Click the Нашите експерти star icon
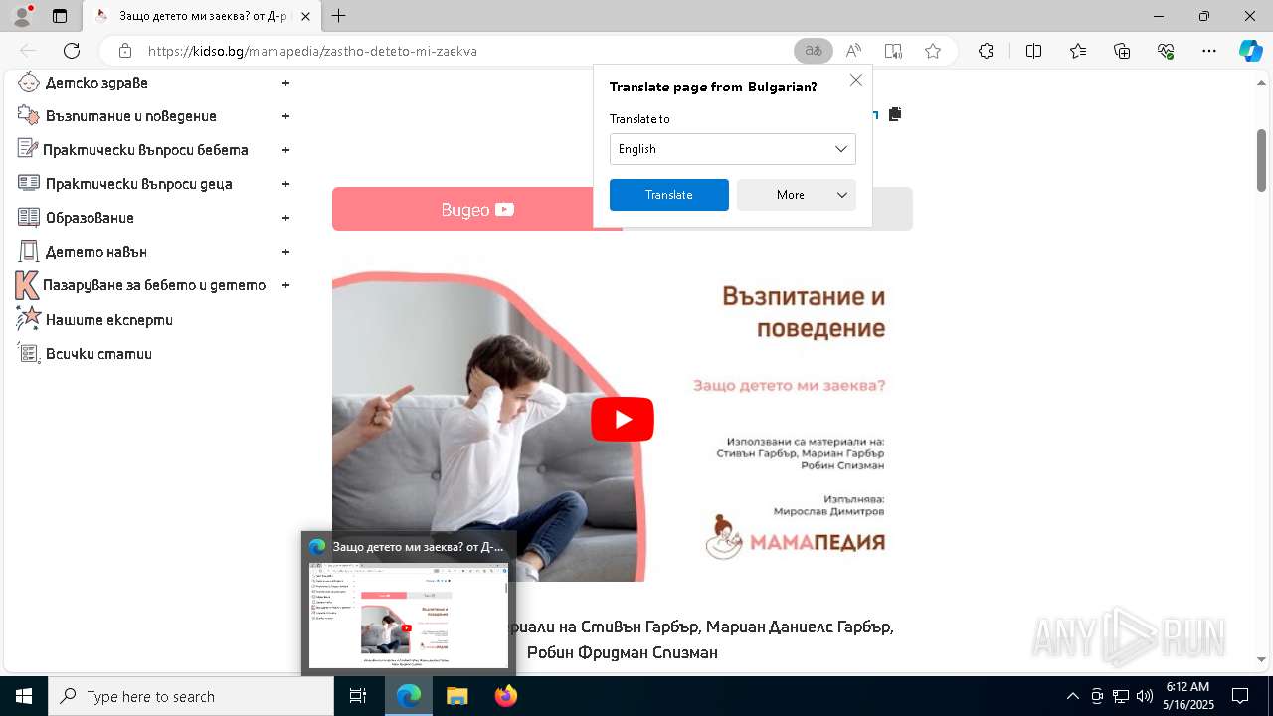Viewport: 1273px width, 716px height. point(29,319)
